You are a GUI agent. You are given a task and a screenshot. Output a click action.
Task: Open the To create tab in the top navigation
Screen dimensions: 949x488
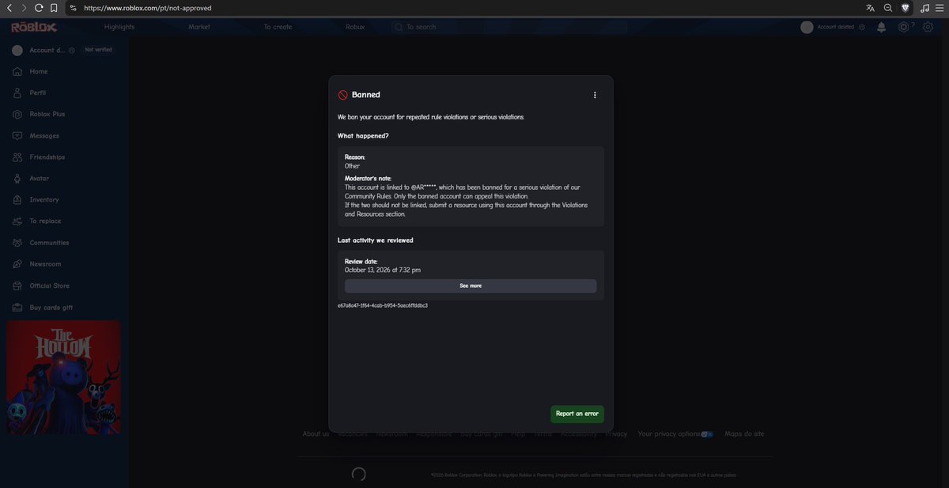click(278, 27)
